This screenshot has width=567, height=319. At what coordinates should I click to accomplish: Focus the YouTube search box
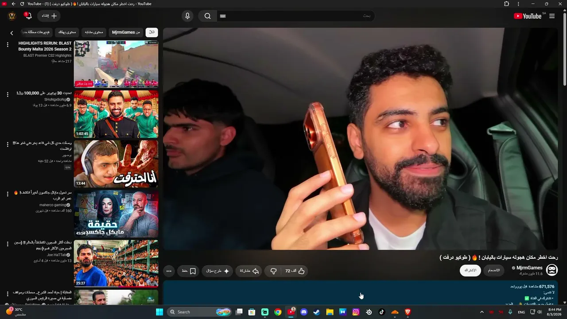(x=296, y=16)
